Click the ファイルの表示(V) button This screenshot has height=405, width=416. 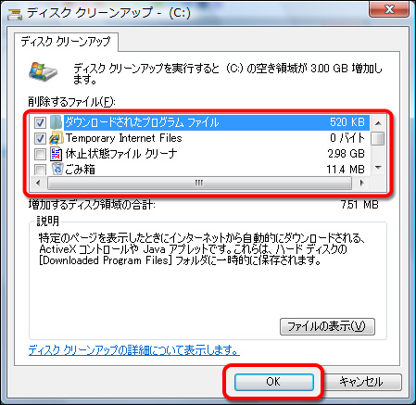[x=327, y=326]
